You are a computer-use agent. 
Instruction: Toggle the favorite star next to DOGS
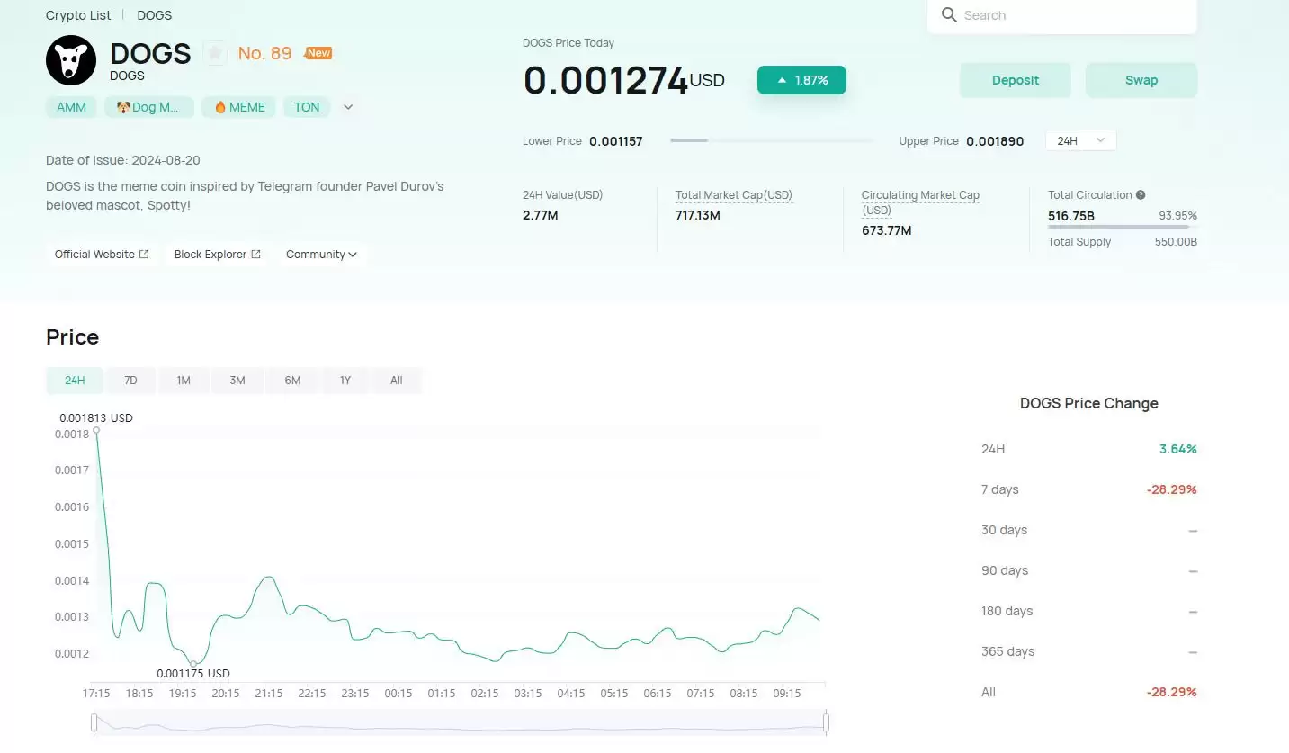[x=215, y=54]
